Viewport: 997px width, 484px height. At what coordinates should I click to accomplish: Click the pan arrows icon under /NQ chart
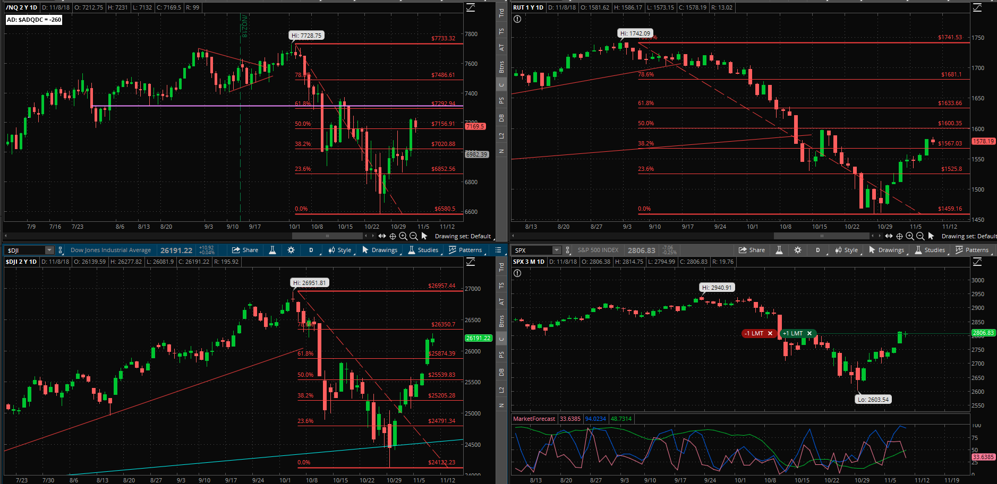click(382, 236)
